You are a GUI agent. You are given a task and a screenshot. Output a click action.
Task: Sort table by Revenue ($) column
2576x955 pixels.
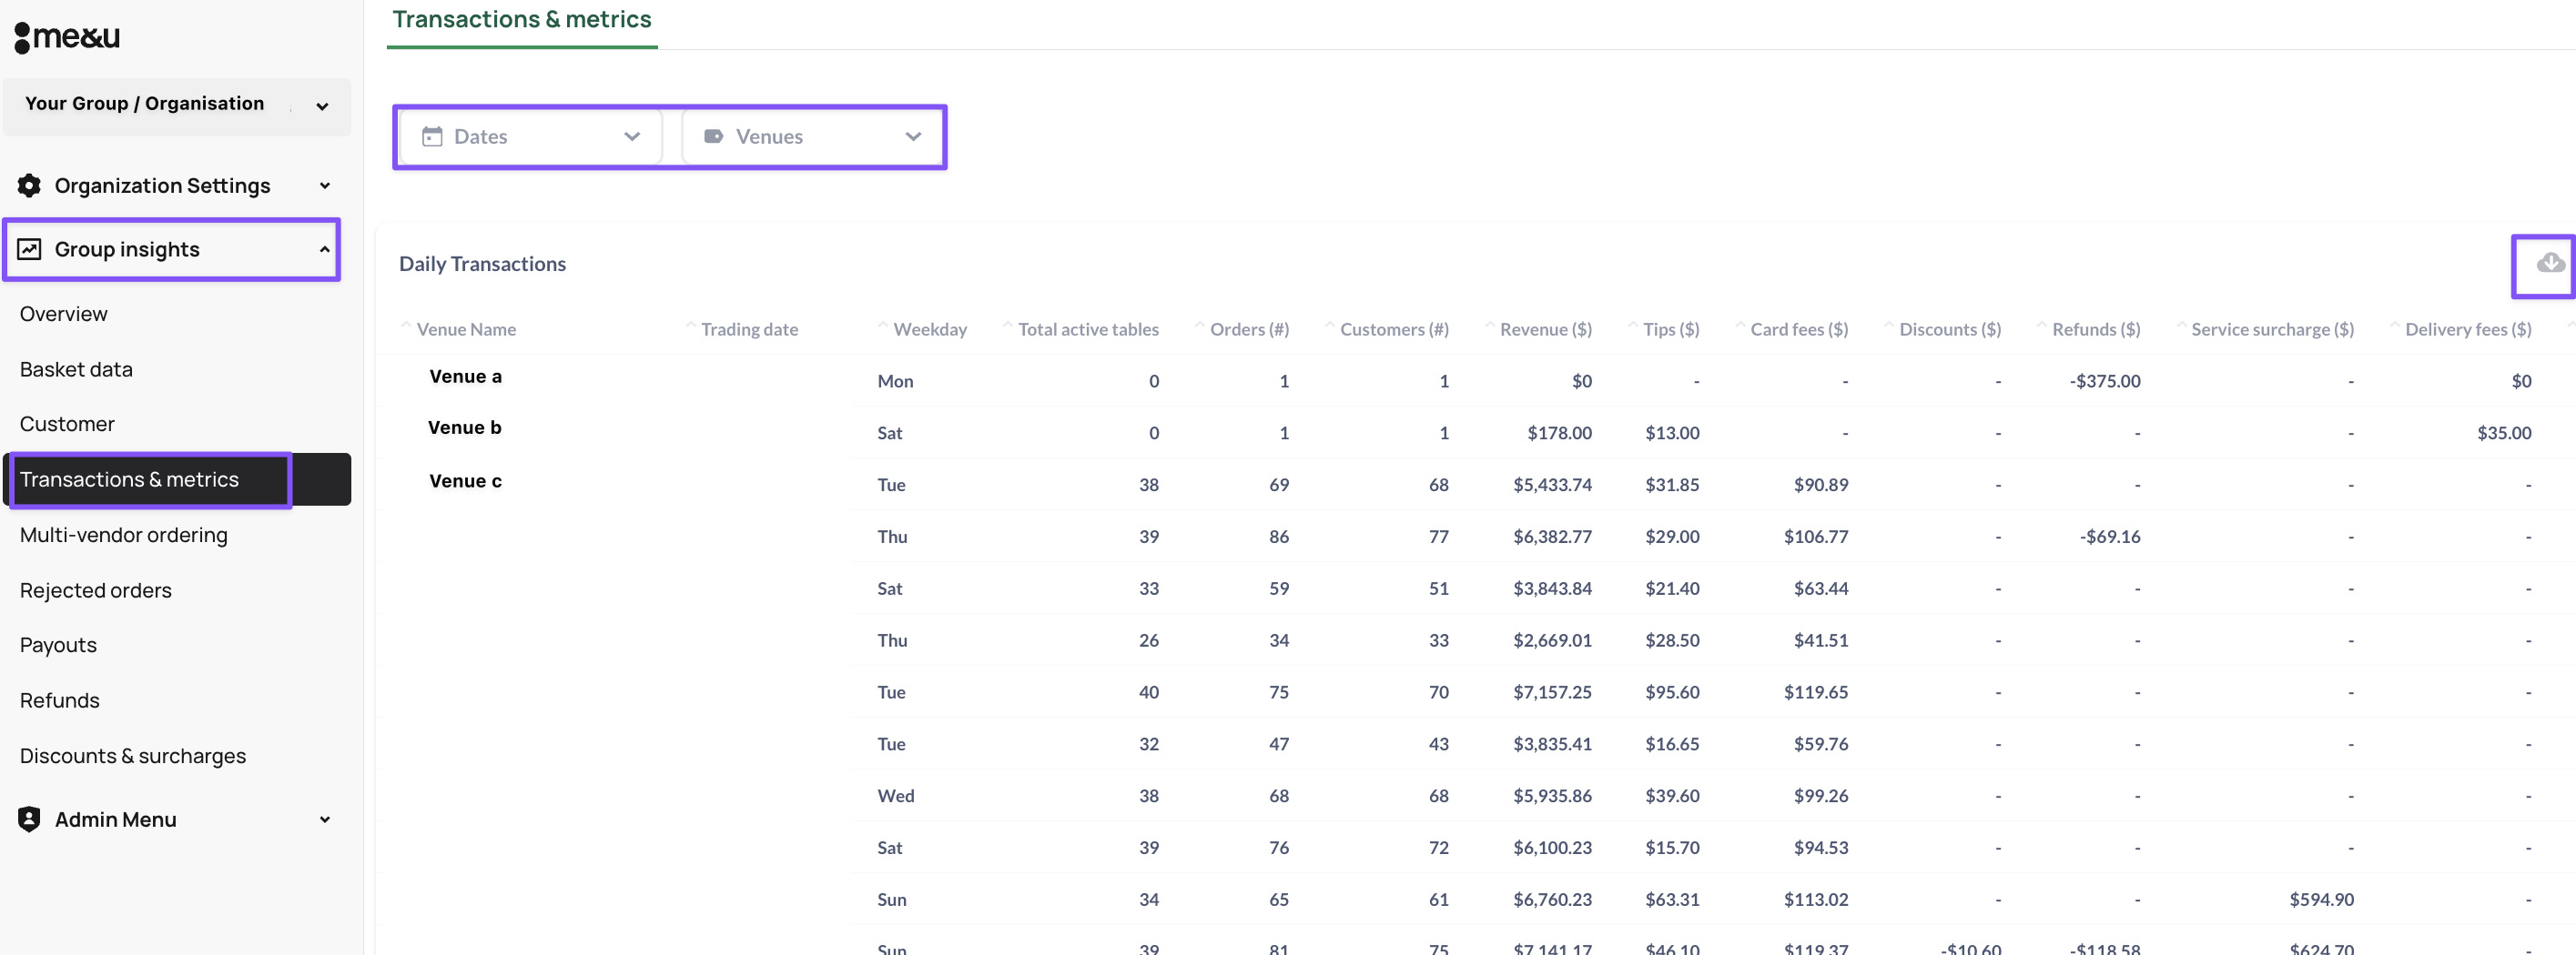tap(1544, 329)
